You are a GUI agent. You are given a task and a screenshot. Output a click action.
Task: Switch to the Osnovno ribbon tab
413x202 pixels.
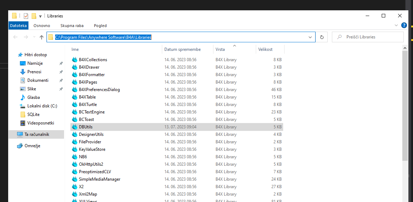(42, 26)
